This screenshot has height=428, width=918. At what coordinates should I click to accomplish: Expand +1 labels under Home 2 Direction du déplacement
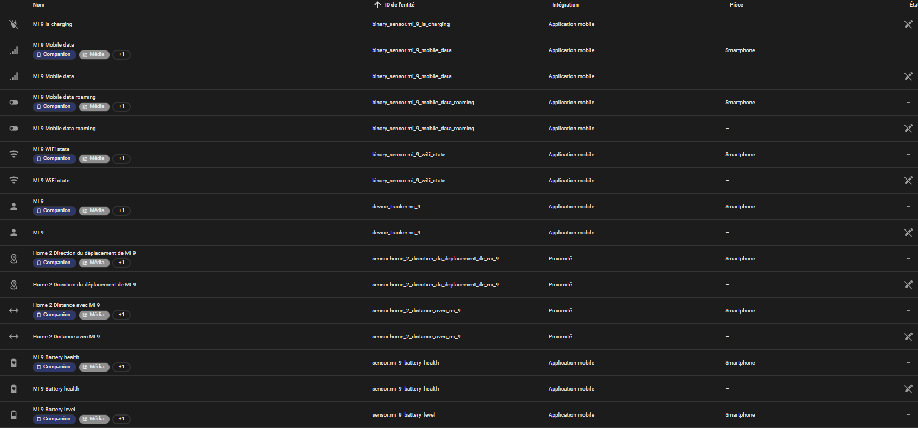[121, 263]
